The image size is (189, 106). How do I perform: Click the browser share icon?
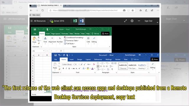(152, 11)
